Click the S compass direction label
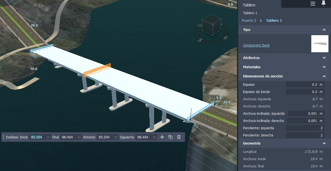 click(x=199, y=40)
